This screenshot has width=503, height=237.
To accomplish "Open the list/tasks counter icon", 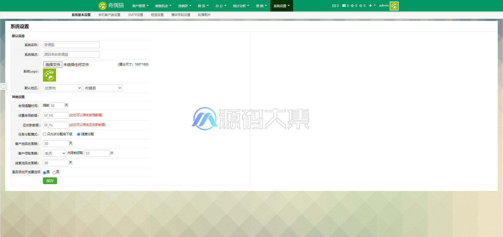I will coord(344,6).
